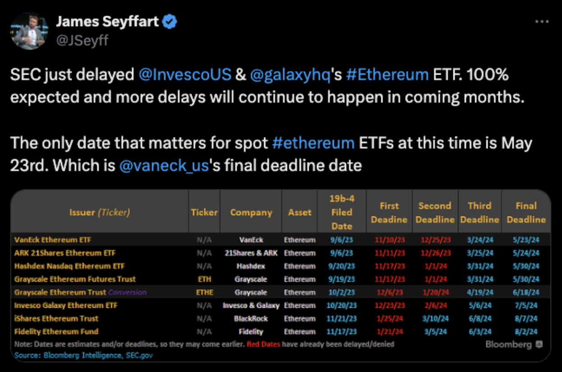The width and height of the screenshot is (562, 372).
Task: Click the 5/23/24 final deadline cell
Action: (x=526, y=240)
